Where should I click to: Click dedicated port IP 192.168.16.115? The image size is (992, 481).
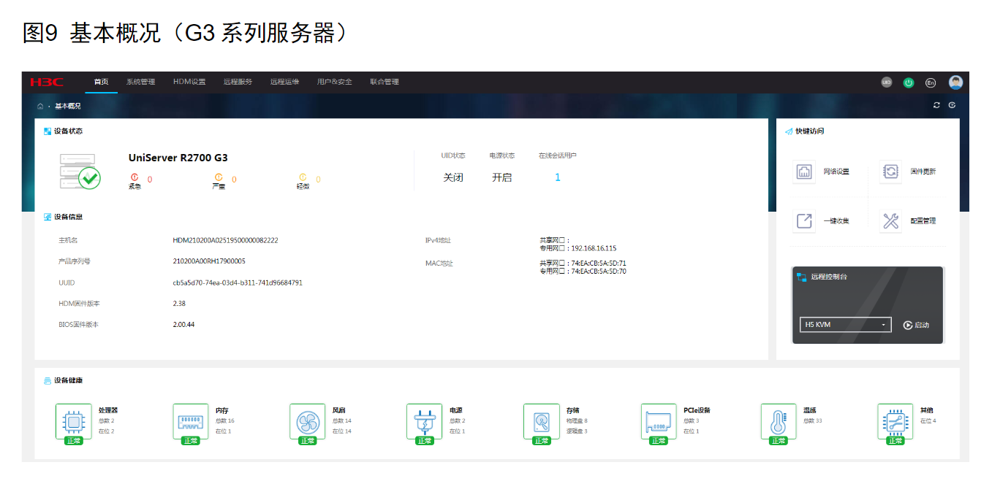coord(594,248)
